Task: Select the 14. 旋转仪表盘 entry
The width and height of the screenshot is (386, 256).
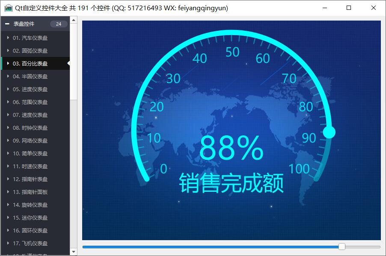Action: point(30,205)
